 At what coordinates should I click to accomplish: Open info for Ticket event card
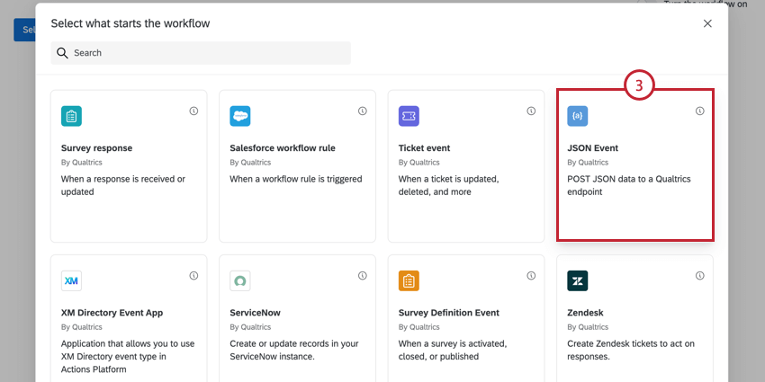tap(531, 111)
